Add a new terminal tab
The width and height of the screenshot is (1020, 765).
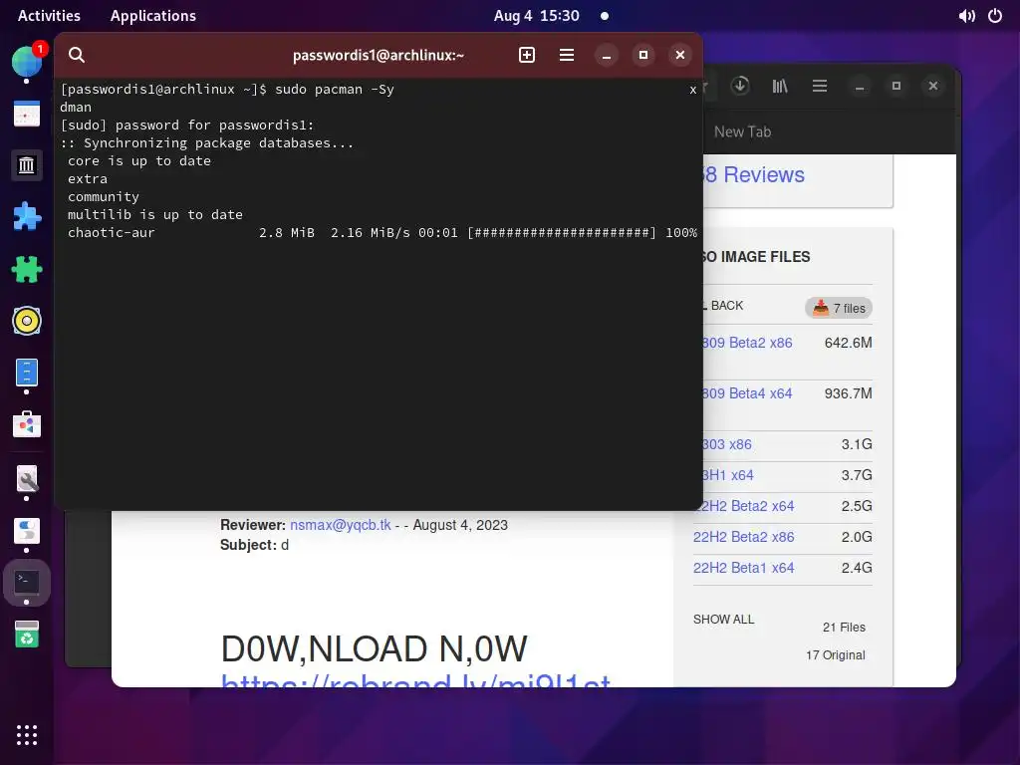pyautogui.click(x=527, y=56)
